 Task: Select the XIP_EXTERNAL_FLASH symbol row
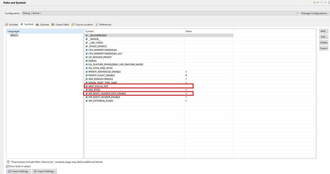pyautogui.click(x=159, y=101)
